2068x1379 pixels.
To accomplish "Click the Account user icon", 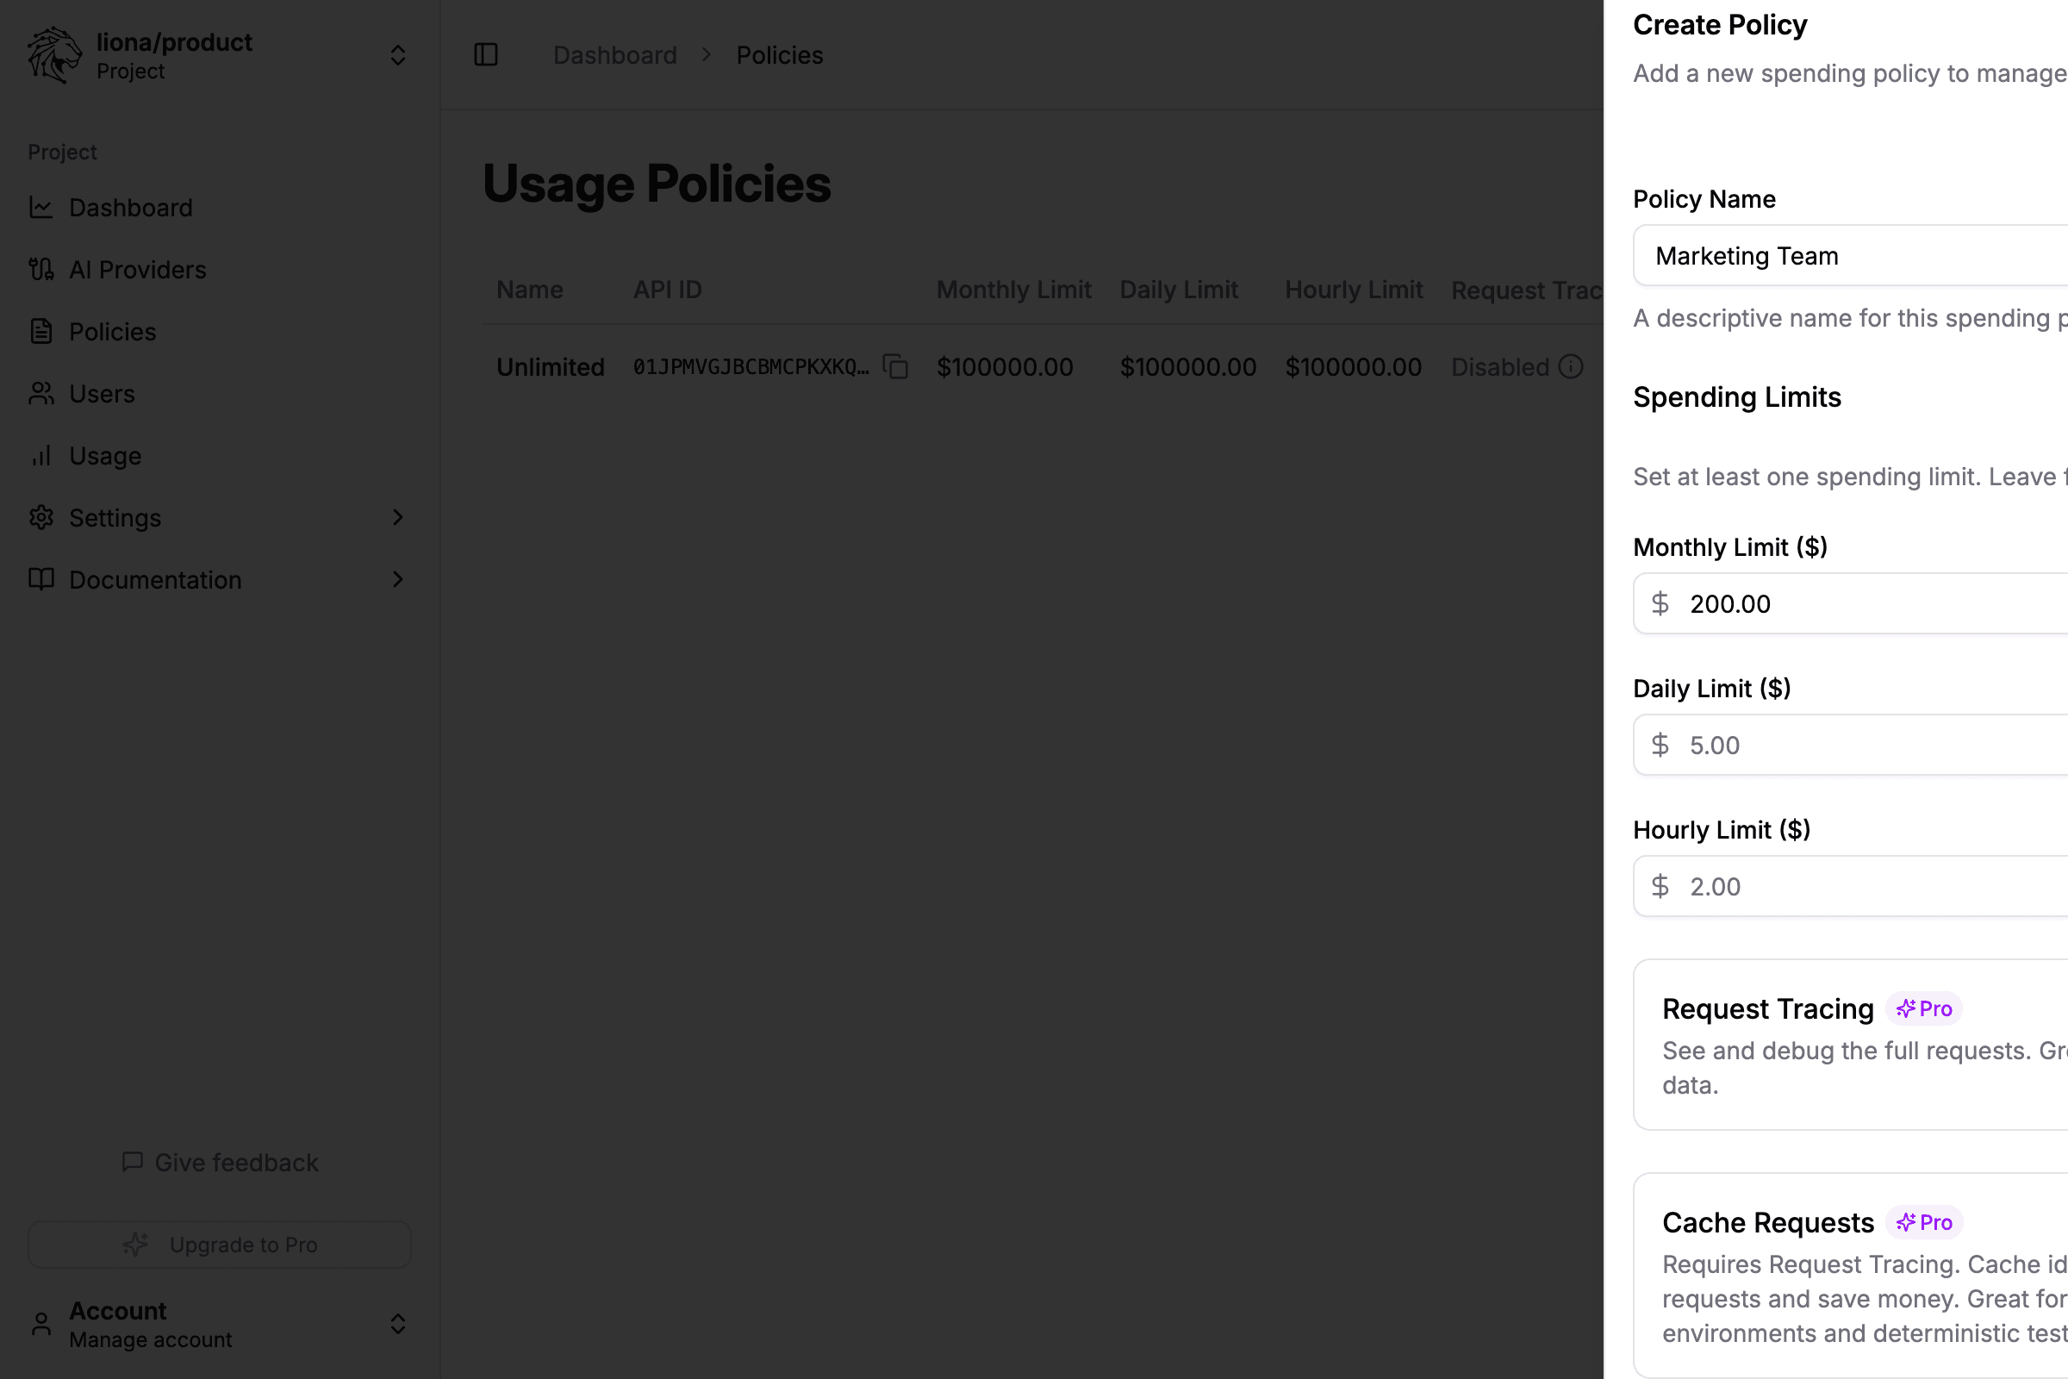I will [x=41, y=1324].
